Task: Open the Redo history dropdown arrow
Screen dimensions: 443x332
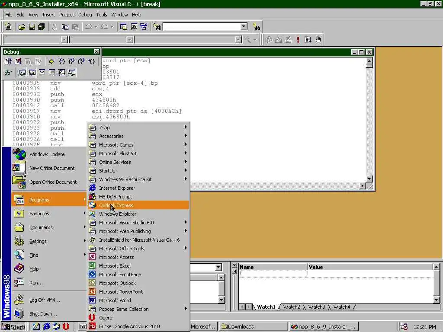Action: 112,27
